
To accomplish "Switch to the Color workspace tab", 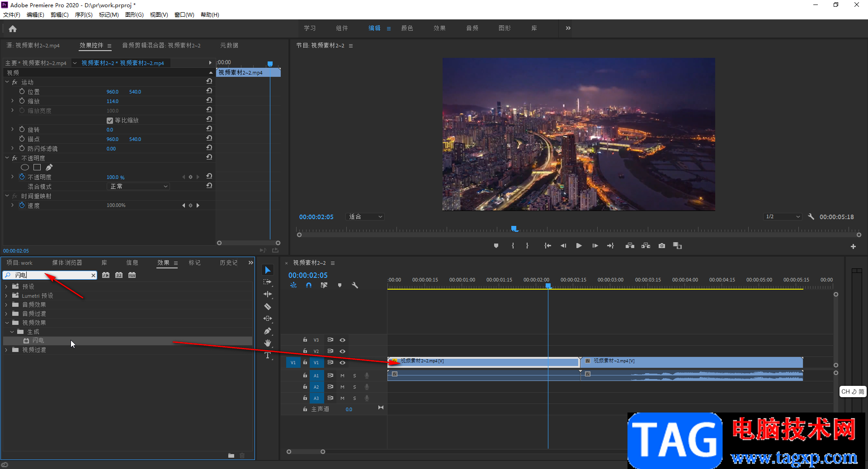I will pyautogui.click(x=407, y=28).
